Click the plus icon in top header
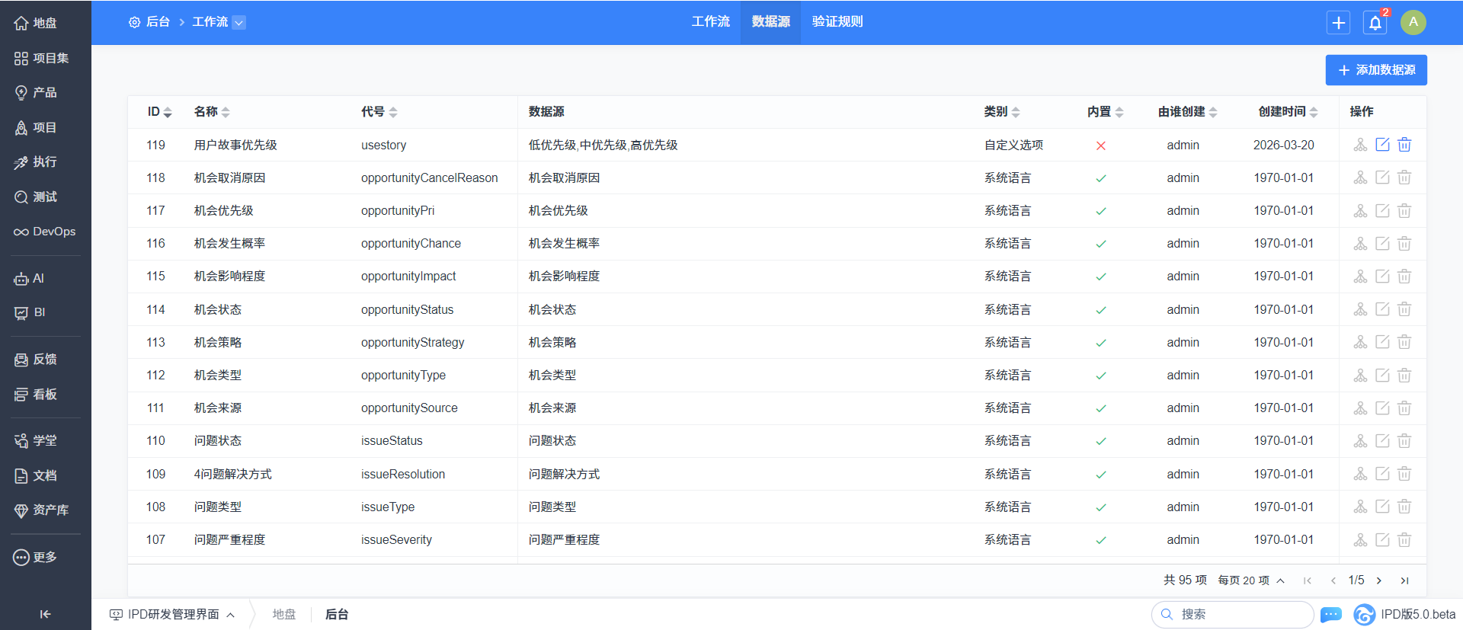 click(1338, 23)
